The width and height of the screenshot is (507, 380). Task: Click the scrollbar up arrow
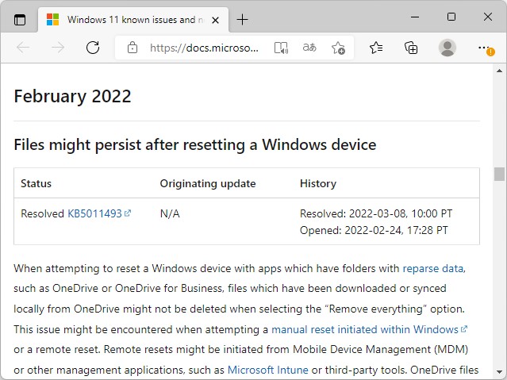coord(499,71)
